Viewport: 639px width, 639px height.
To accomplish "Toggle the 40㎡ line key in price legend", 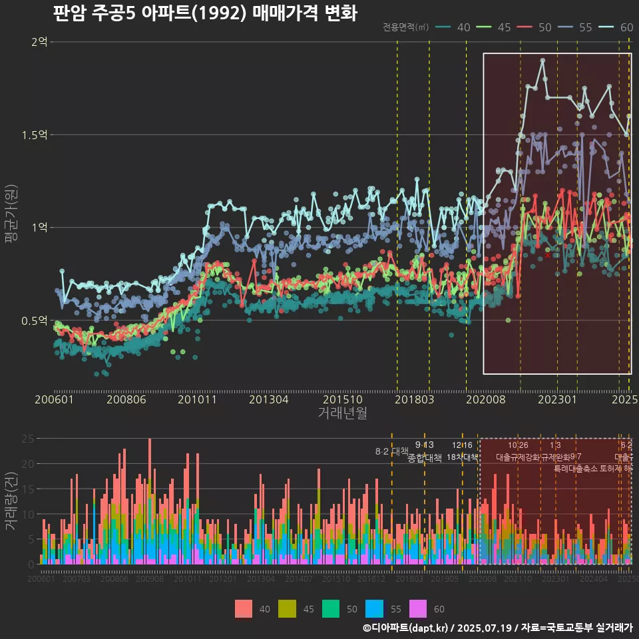I will click(443, 27).
